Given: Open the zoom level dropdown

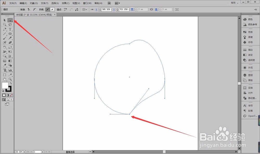Looking at the screenshot, I should [x=24, y=152].
